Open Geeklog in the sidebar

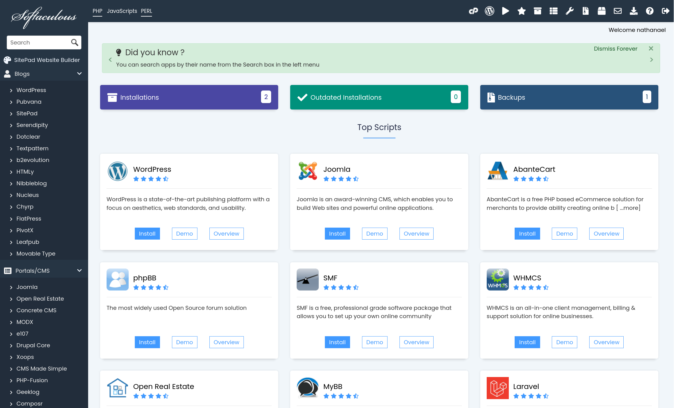tap(28, 392)
